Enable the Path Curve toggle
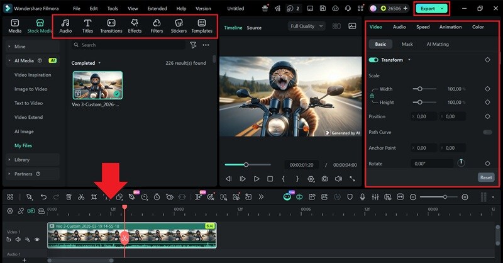The image size is (503, 263). click(x=487, y=132)
